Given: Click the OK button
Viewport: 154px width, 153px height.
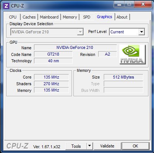Looking at the screenshot, I should pyautogui.click(x=136, y=146).
